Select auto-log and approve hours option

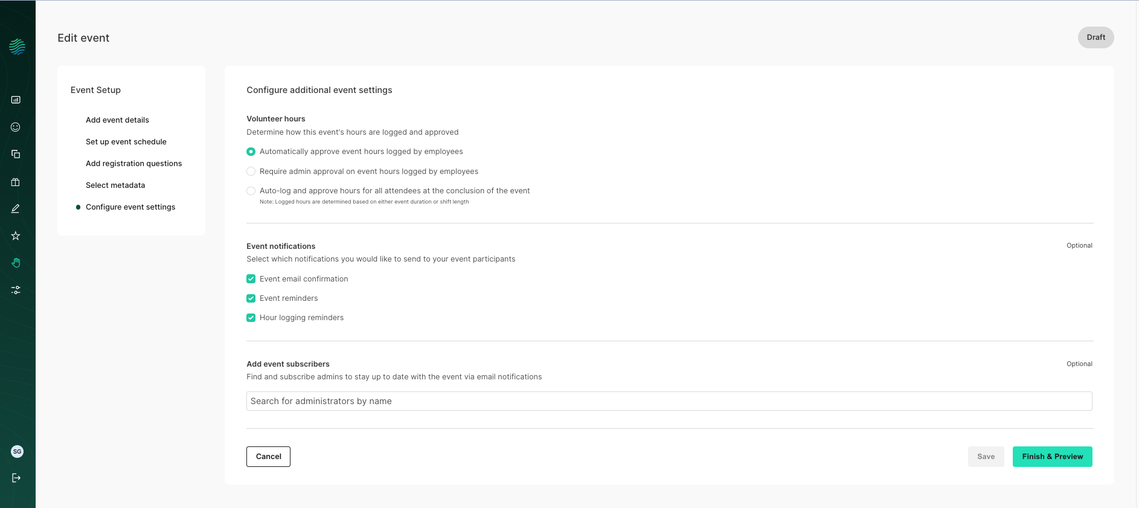pos(251,191)
